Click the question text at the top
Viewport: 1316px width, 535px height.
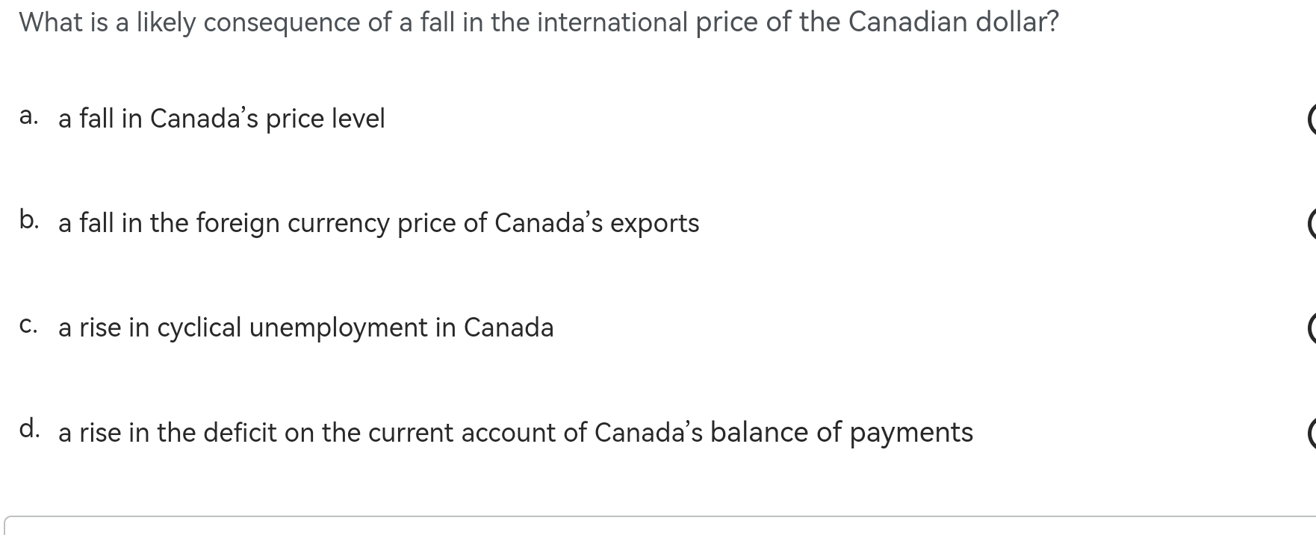pos(538,22)
